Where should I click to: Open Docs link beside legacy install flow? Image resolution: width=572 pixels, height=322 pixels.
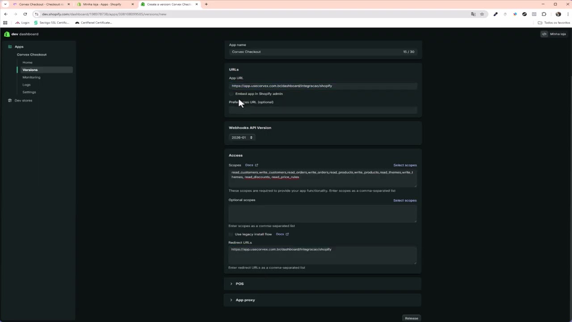(282, 234)
